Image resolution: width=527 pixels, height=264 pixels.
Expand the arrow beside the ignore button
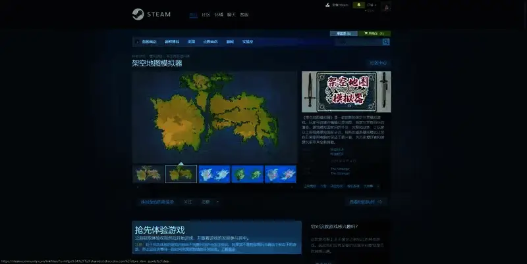point(217,202)
